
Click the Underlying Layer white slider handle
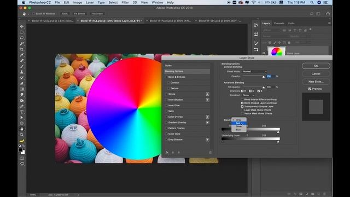coord(278,142)
